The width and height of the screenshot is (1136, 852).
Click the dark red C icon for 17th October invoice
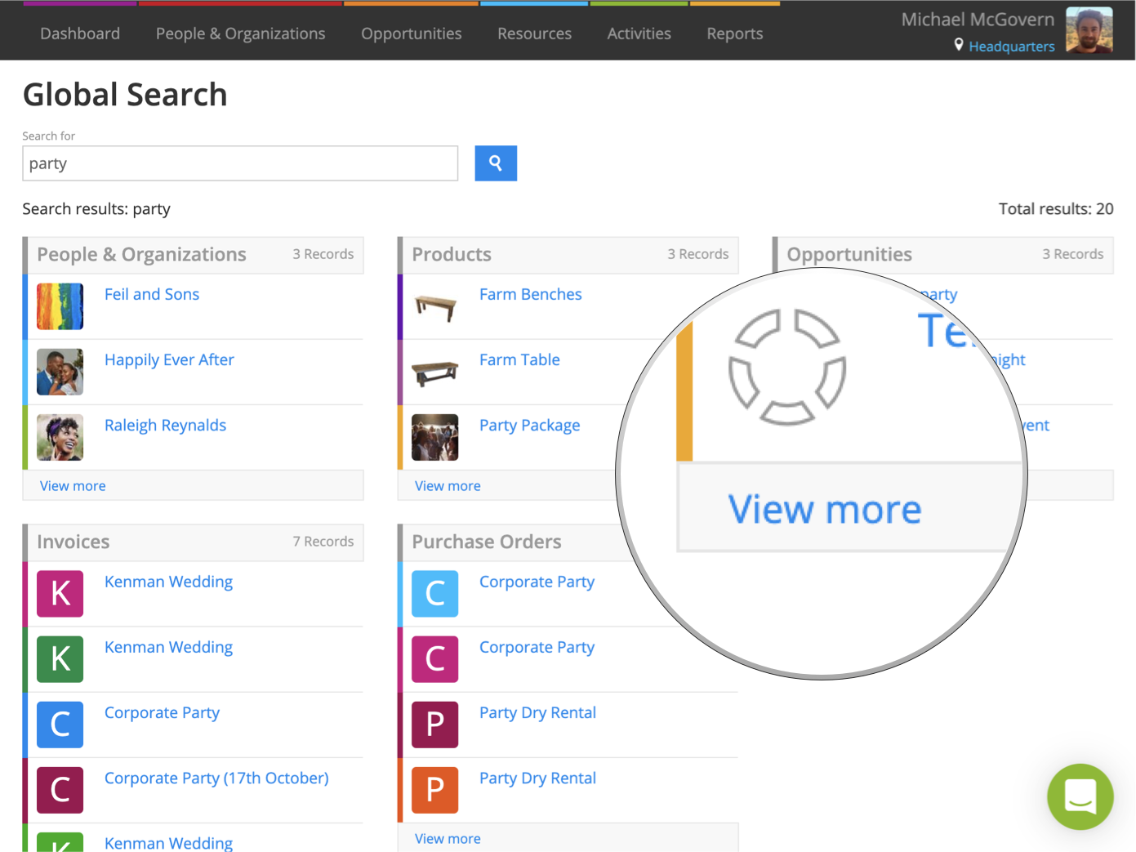pos(60,790)
